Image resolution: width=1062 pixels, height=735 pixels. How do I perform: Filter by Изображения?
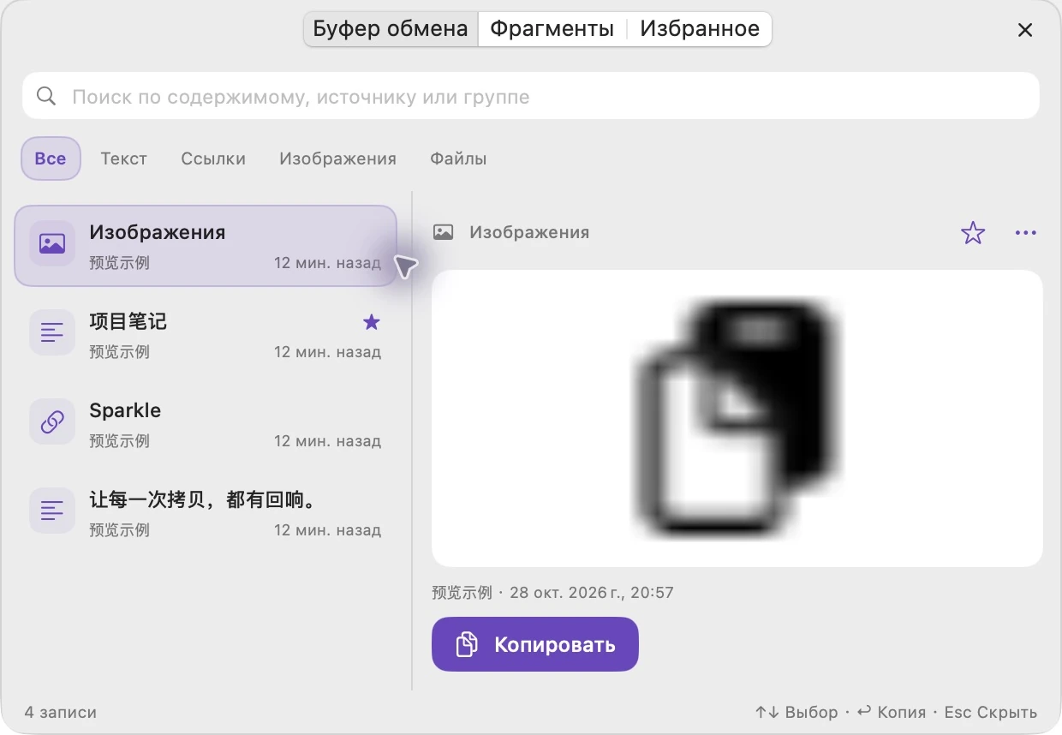337,158
